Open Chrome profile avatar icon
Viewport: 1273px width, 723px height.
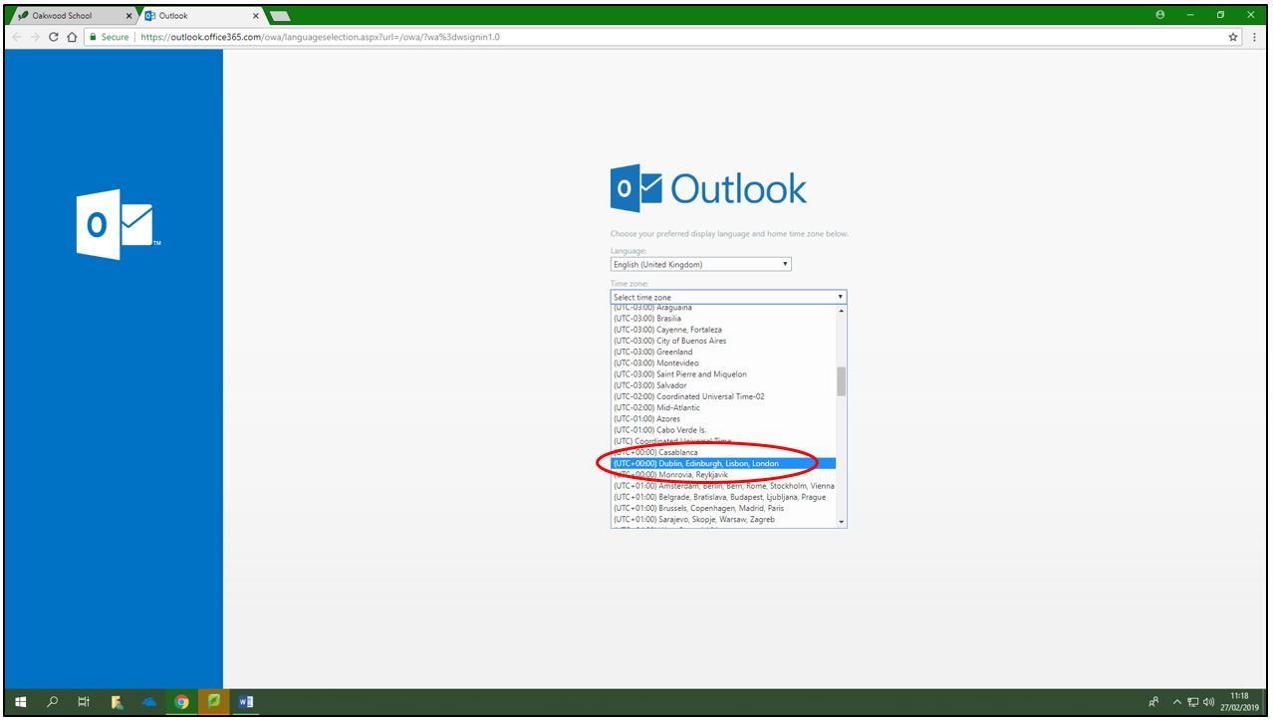(1159, 15)
